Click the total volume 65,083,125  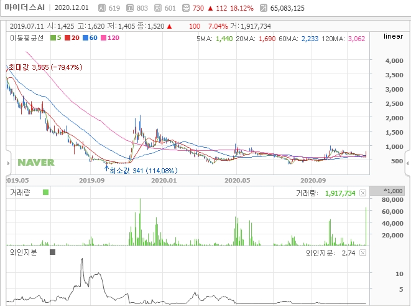tap(287, 8)
